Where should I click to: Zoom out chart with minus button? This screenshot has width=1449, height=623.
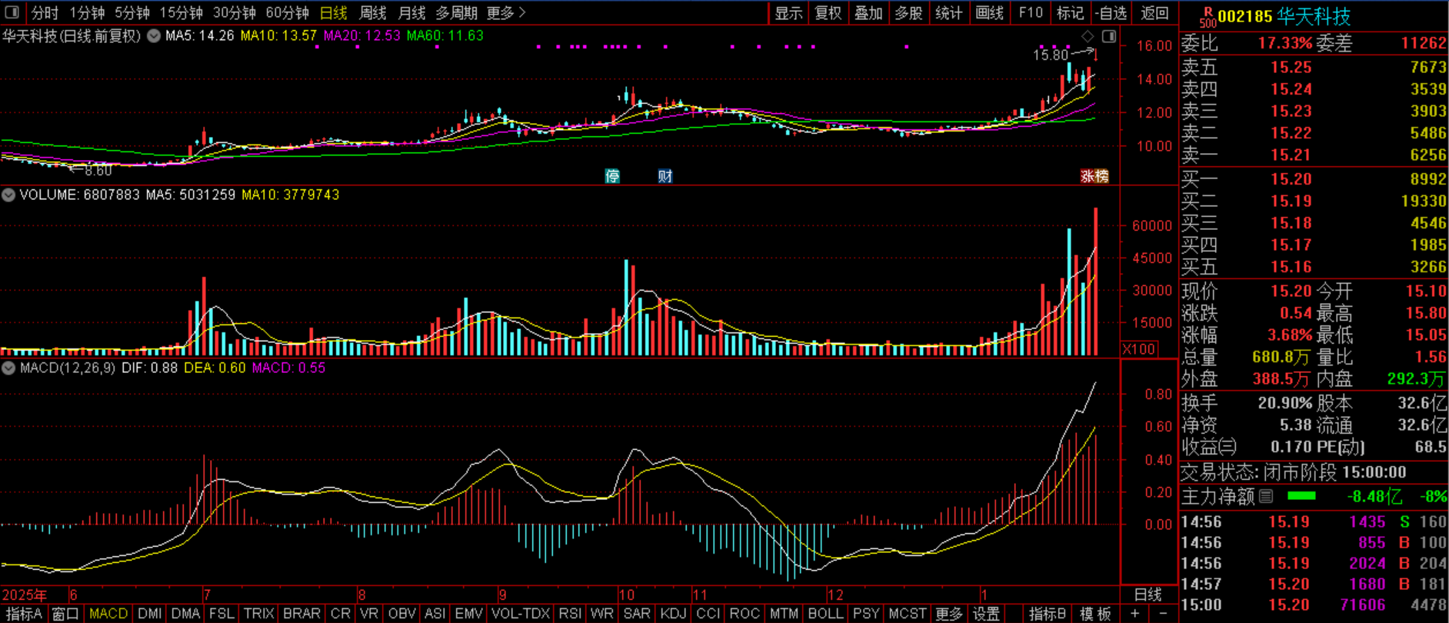(x=1163, y=614)
